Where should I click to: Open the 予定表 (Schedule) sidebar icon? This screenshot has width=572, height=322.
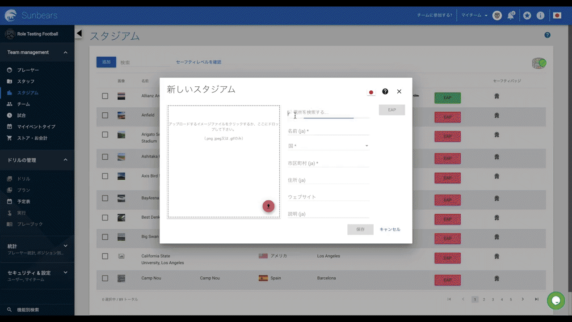click(10, 201)
